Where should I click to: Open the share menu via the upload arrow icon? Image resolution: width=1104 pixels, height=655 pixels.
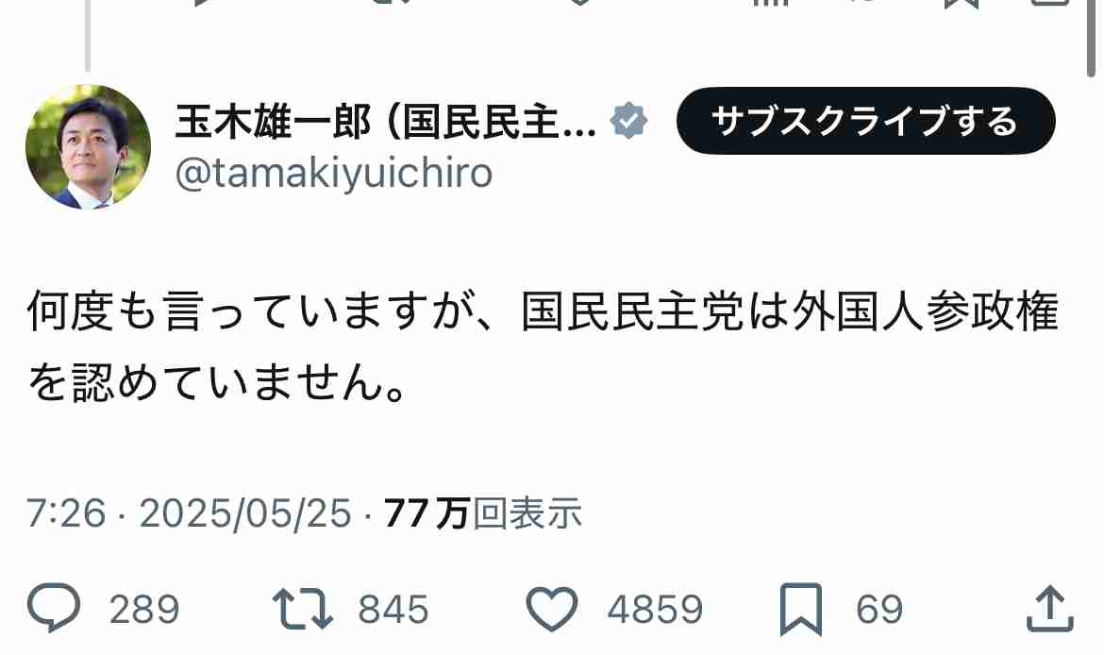1050,608
